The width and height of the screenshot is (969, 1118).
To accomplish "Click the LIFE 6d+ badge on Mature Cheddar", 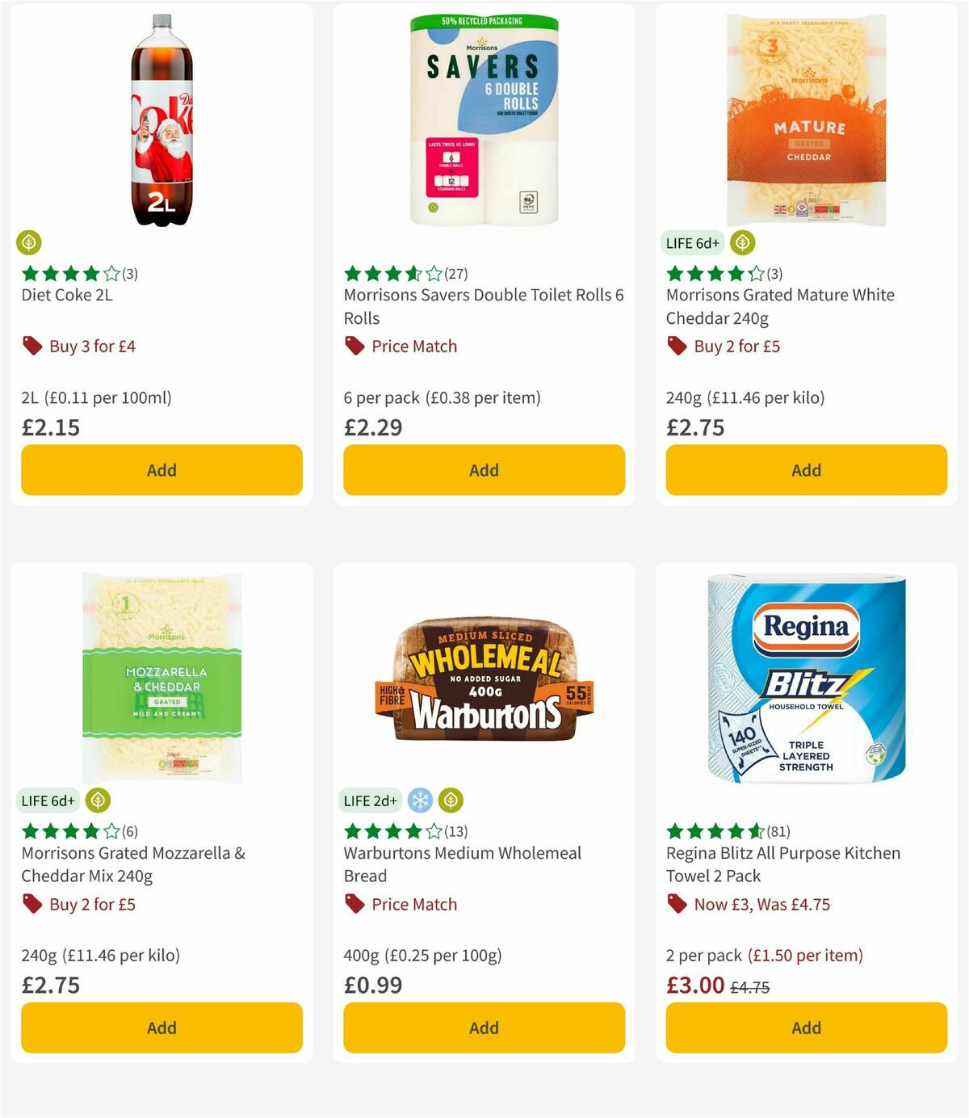I will (692, 243).
